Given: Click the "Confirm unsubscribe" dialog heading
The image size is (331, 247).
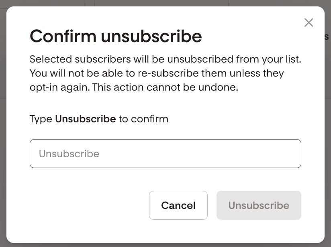Looking at the screenshot, I should click(116, 36).
